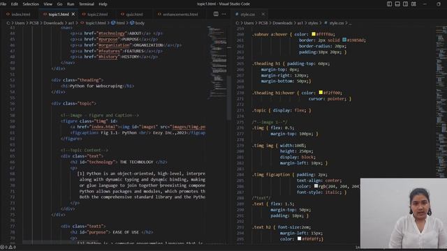Open the Edit menu
Viewport: 447px width, 251px height.
pos(14,4)
